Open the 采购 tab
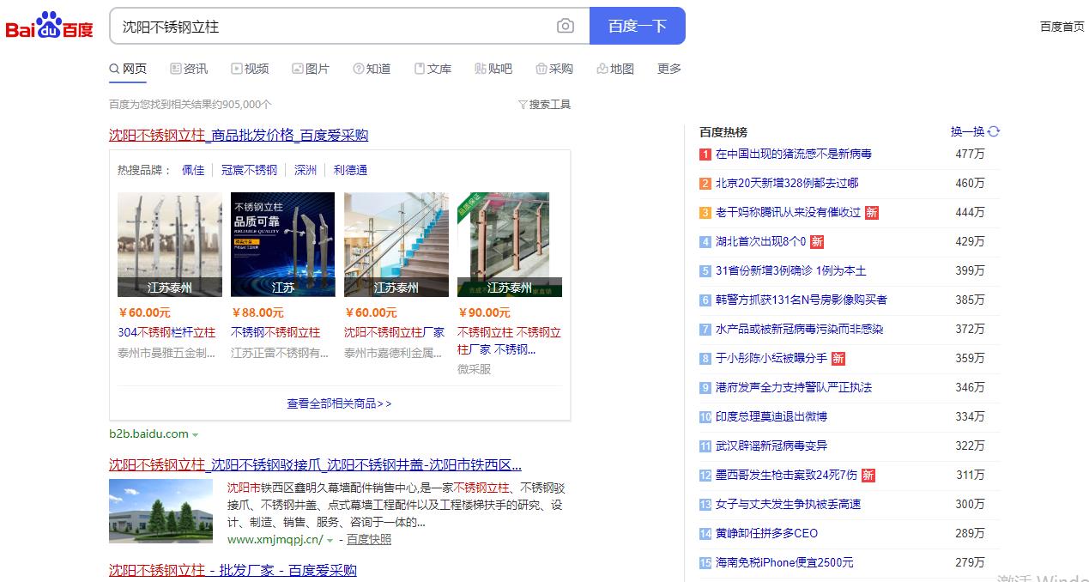This screenshot has width=1089, height=582. 554,69
